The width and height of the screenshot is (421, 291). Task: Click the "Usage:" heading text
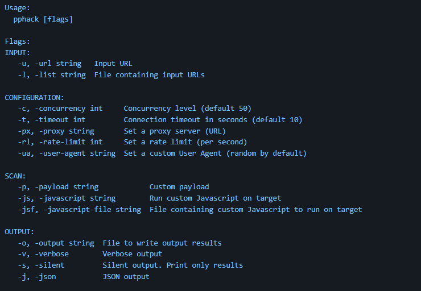(x=18, y=8)
